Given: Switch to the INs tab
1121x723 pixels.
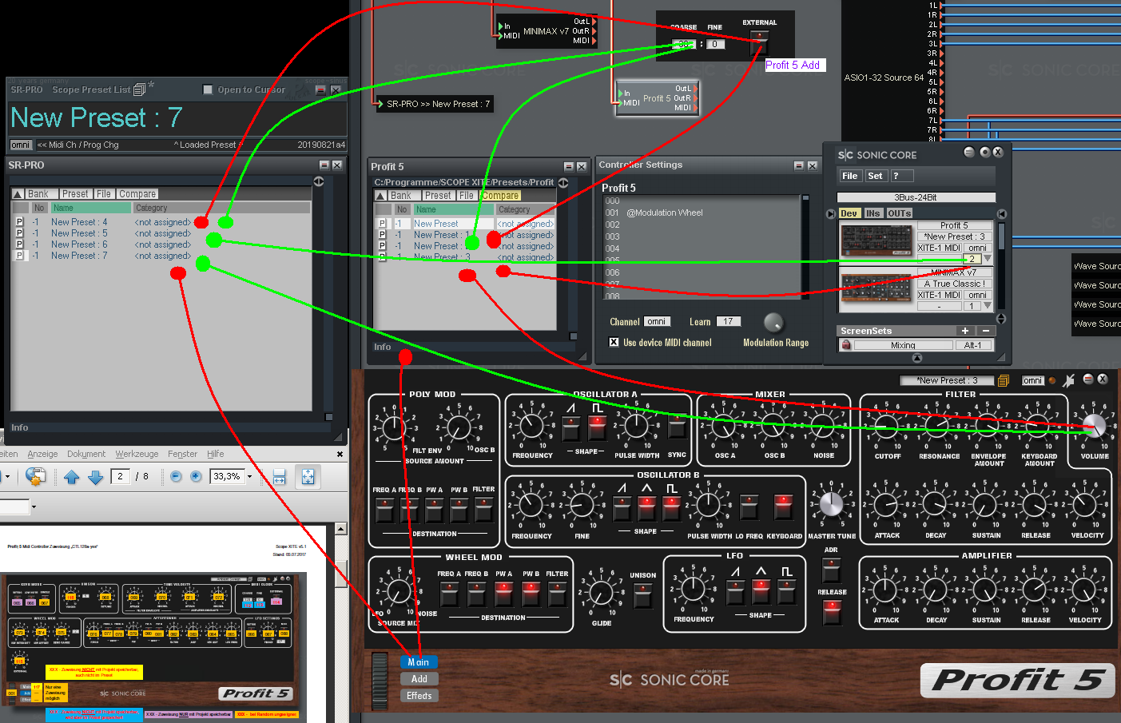Looking at the screenshot, I should point(873,213).
